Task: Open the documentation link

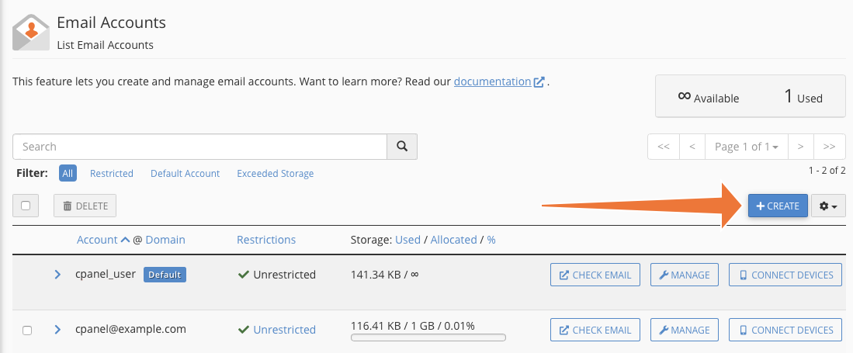Action: pyautogui.click(x=493, y=81)
